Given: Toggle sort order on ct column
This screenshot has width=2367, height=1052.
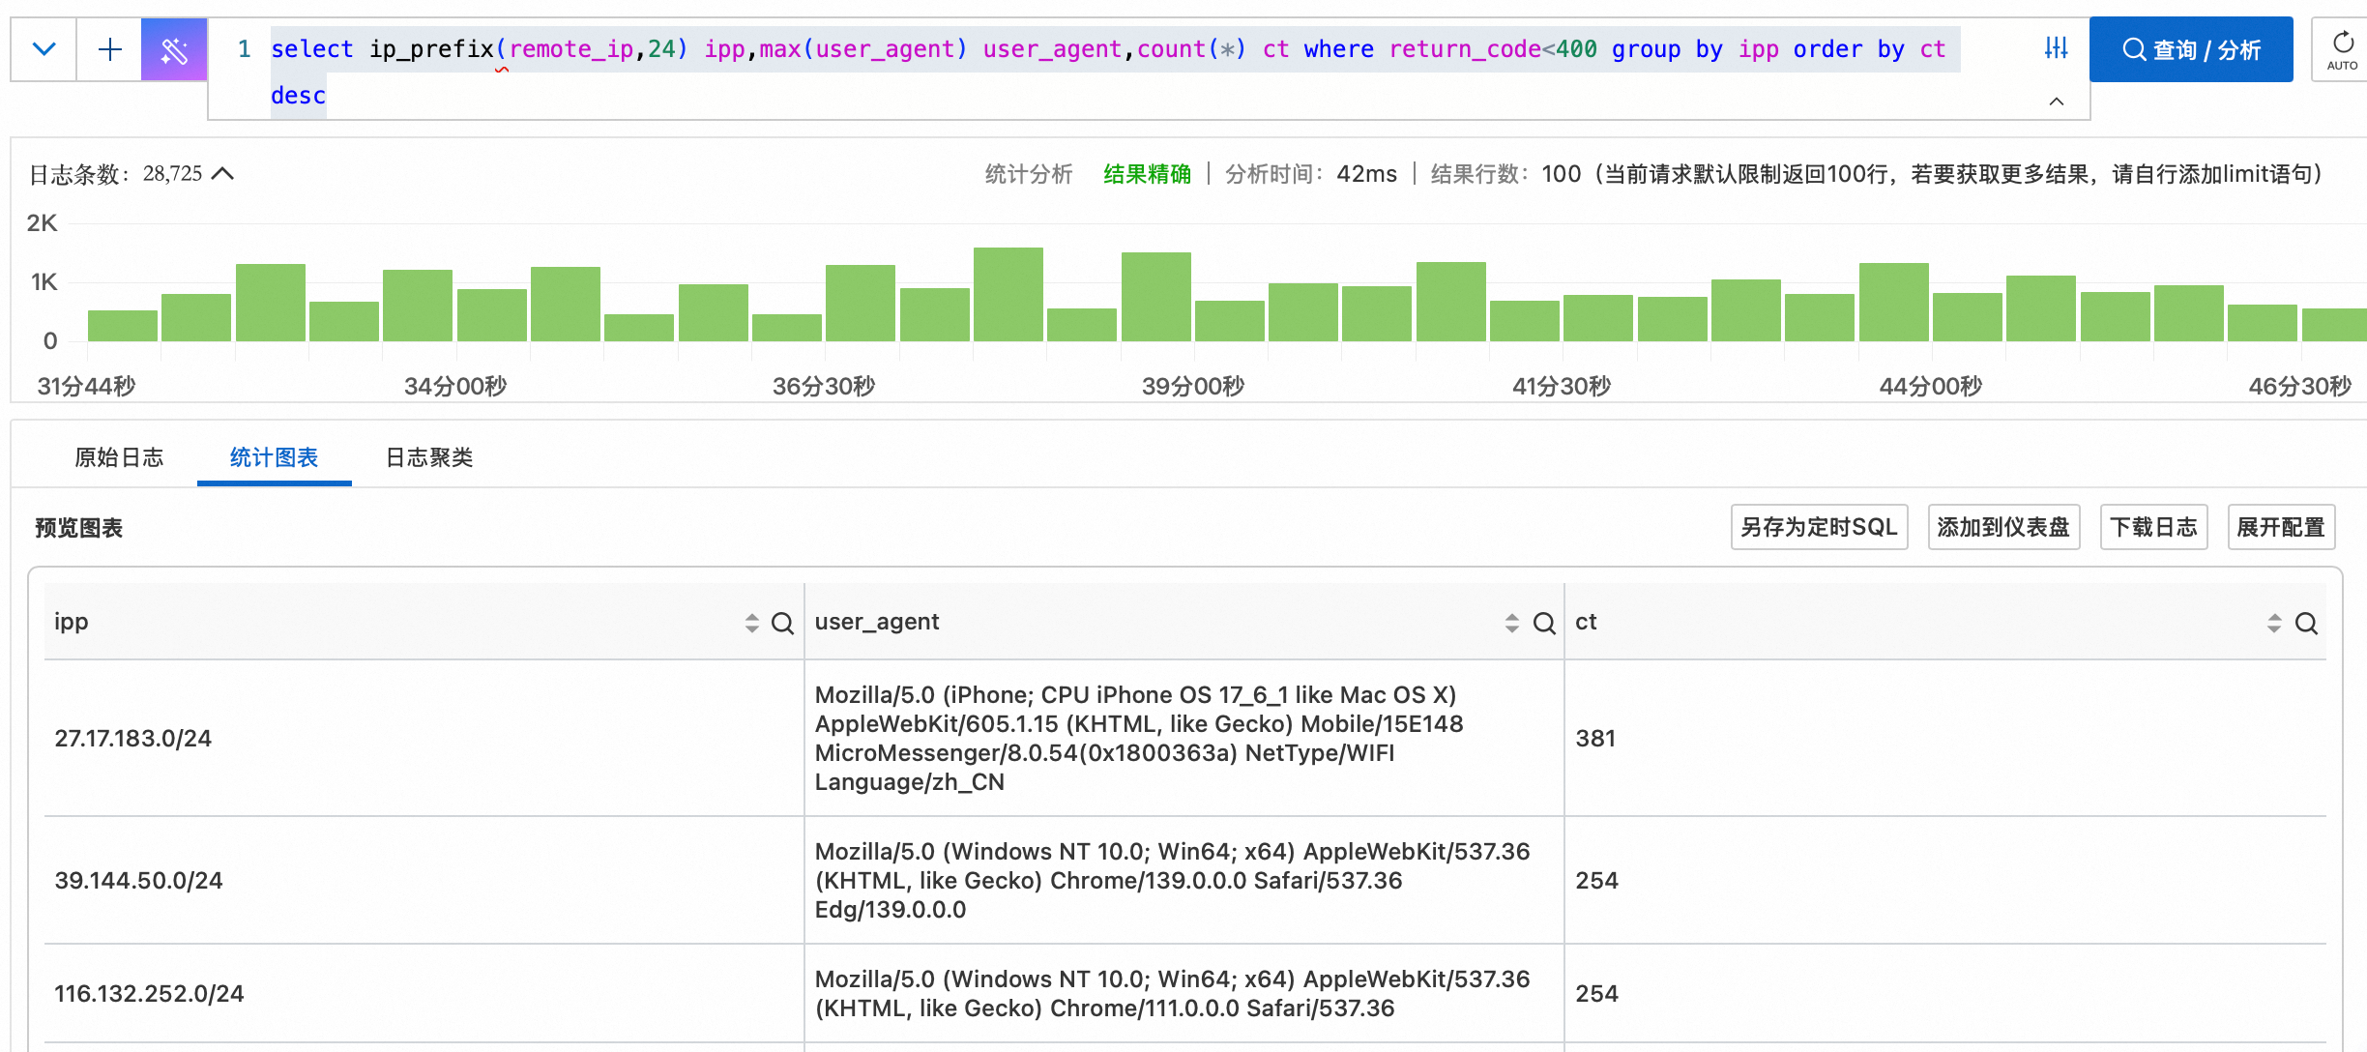Looking at the screenshot, I should point(2274,624).
